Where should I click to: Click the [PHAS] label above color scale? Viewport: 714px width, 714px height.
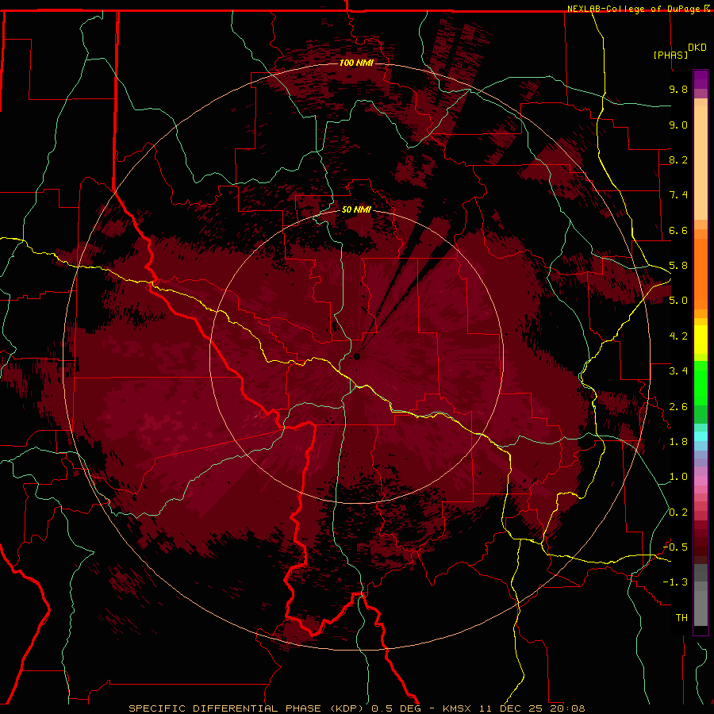(x=670, y=56)
